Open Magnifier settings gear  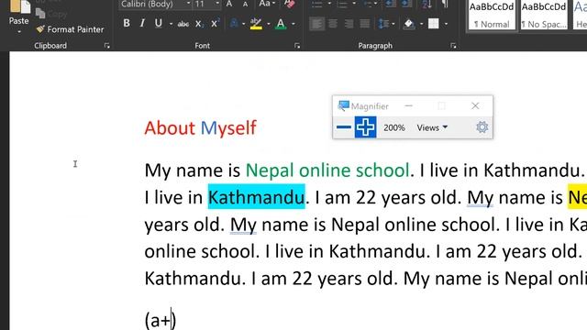click(x=482, y=127)
